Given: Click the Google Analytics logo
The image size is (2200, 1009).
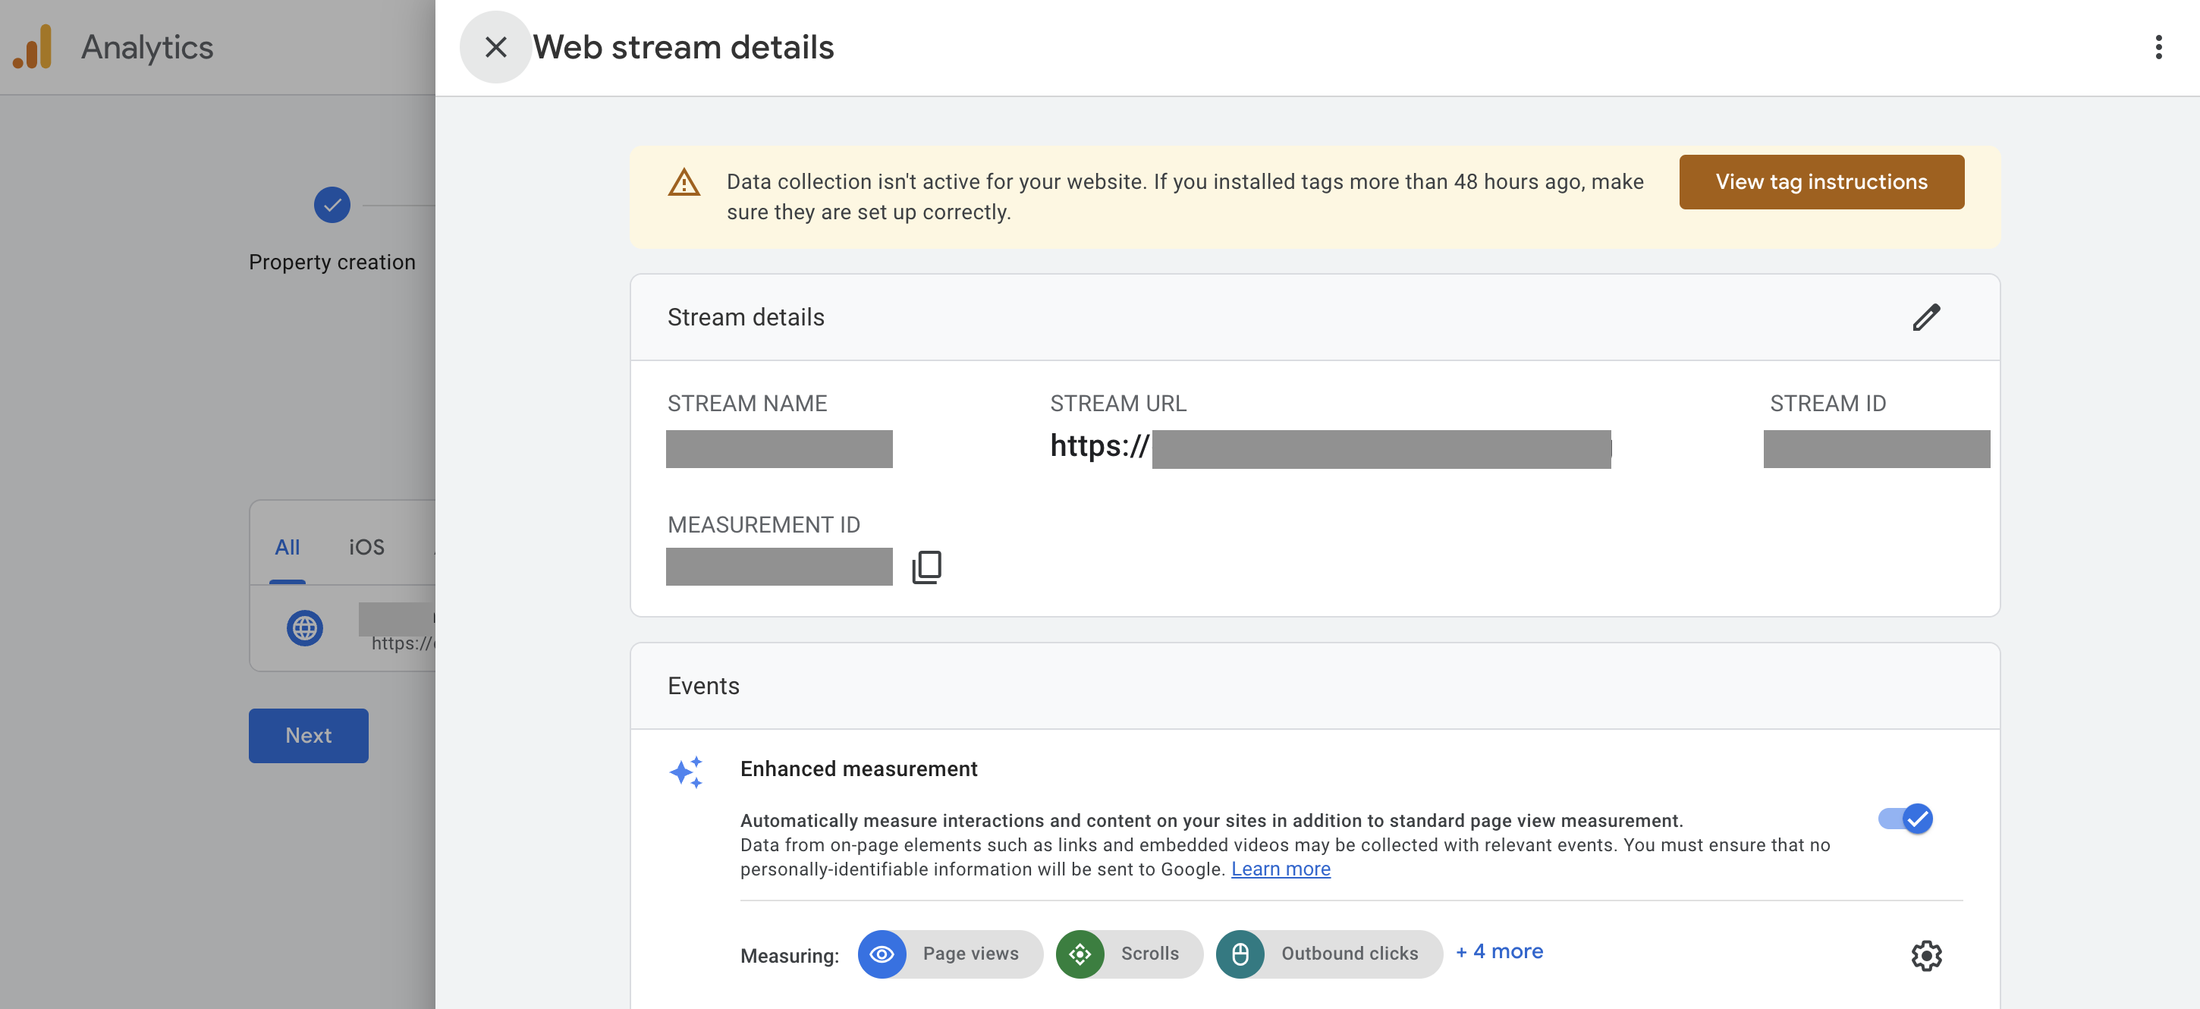Looking at the screenshot, I should click(x=33, y=47).
